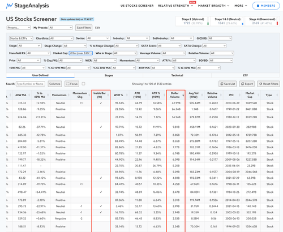Click the ATR % value 26.79%
Image resolution: width=283 pixels, height=232 pixels.
(157, 166)
